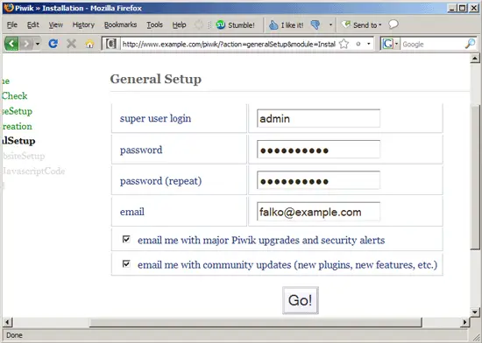The image size is (482, 343).
Task: Click the Go! submit button
Action: 301,300
